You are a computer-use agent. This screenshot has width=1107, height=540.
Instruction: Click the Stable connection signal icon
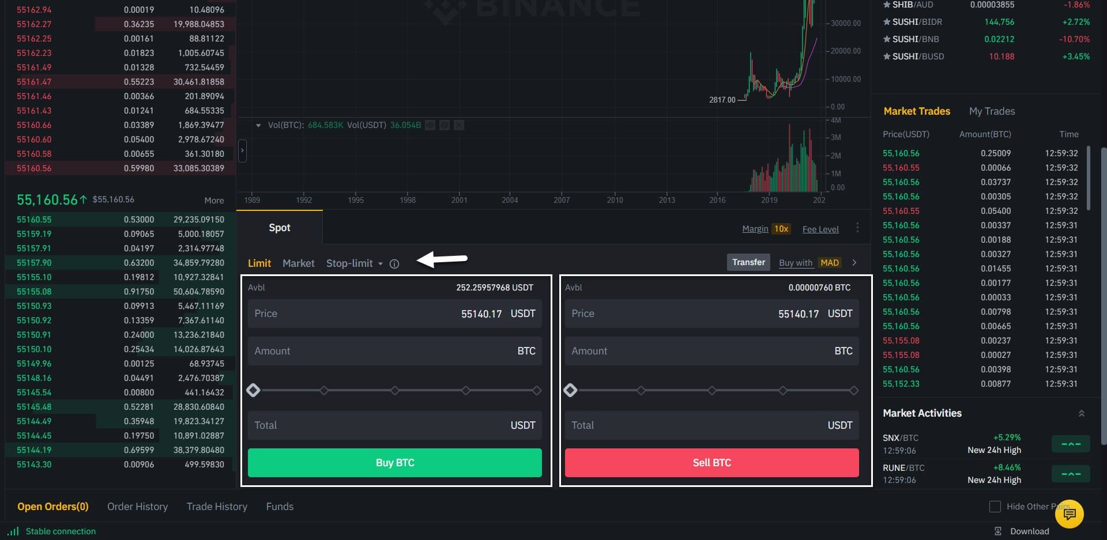[13, 531]
